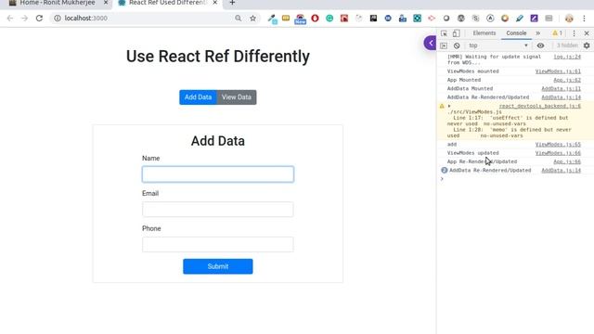Expand the react_devtools_backend warning message
The image size is (594, 334).
[x=449, y=106]
